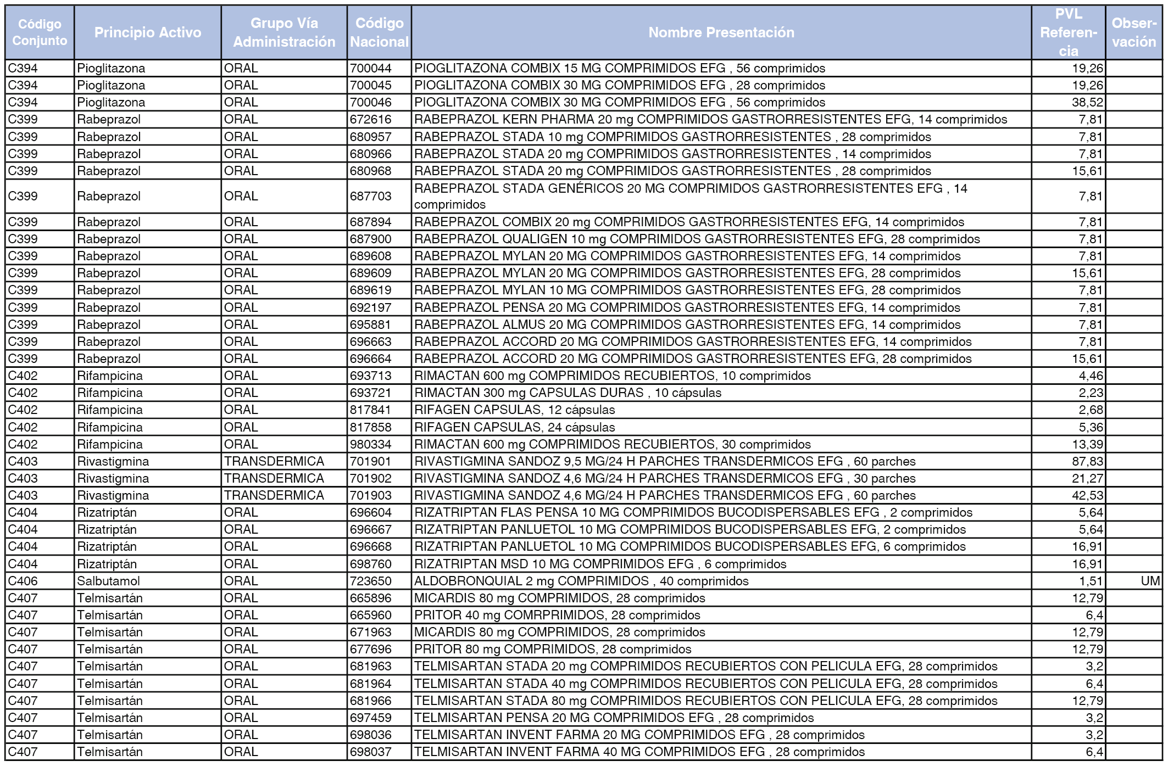Image resolution: width=1168 pixels, height=772 pixels.
Task: Click the Salbutamol active ingredient cell
Action: [x=148, y=581]
